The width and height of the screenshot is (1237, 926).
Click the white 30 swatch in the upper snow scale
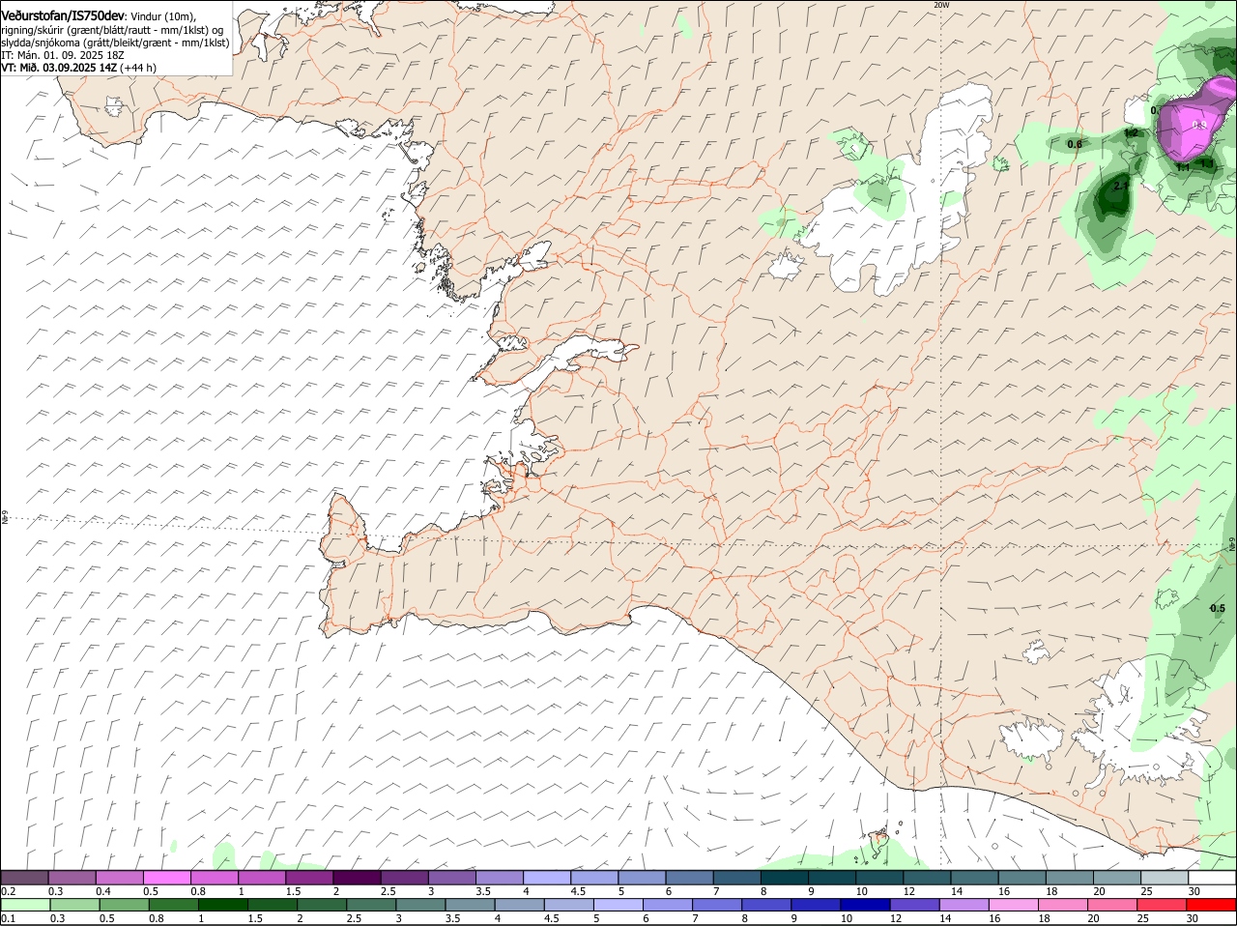(1211, 877)
